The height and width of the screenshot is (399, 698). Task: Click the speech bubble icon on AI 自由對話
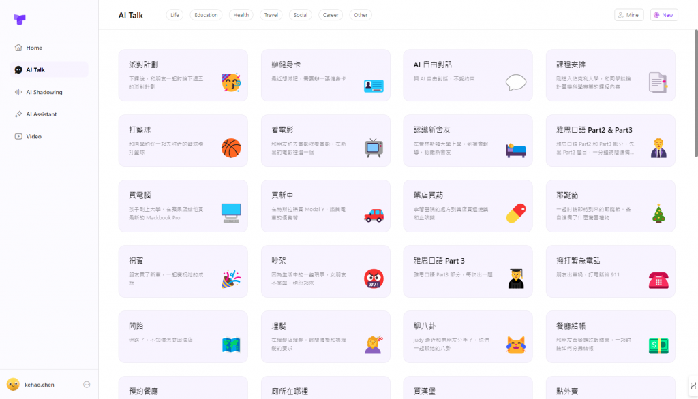tap(516, 83)
